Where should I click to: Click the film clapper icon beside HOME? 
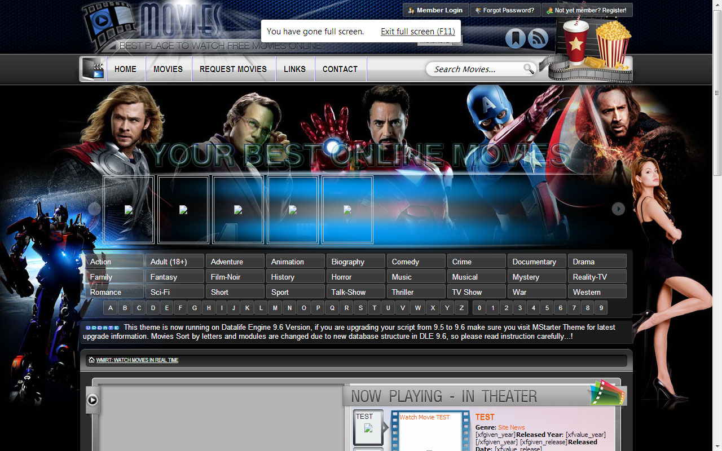coord(93,69)
